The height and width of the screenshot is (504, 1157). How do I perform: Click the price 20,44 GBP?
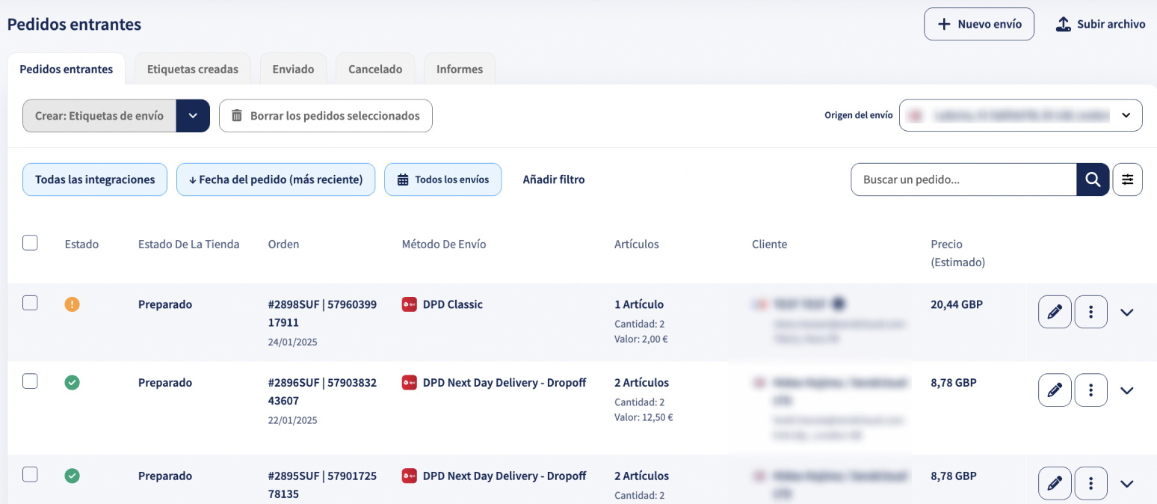point(956,304)
